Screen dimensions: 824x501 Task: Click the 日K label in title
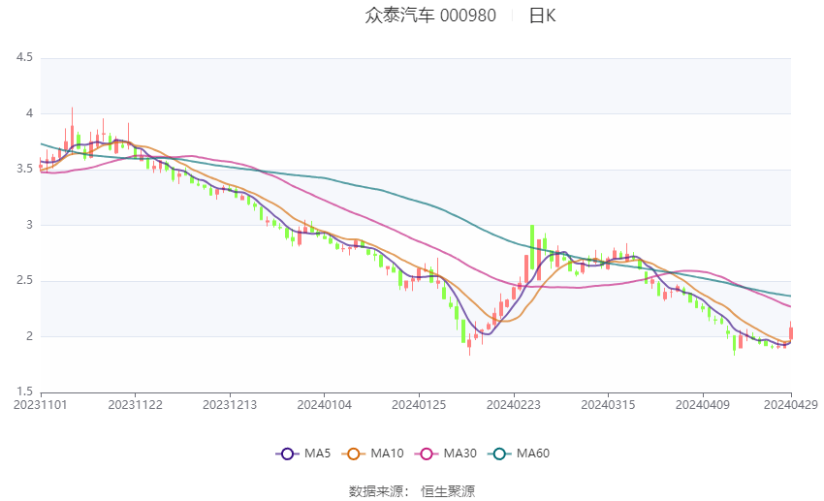[x=542, y=16]
